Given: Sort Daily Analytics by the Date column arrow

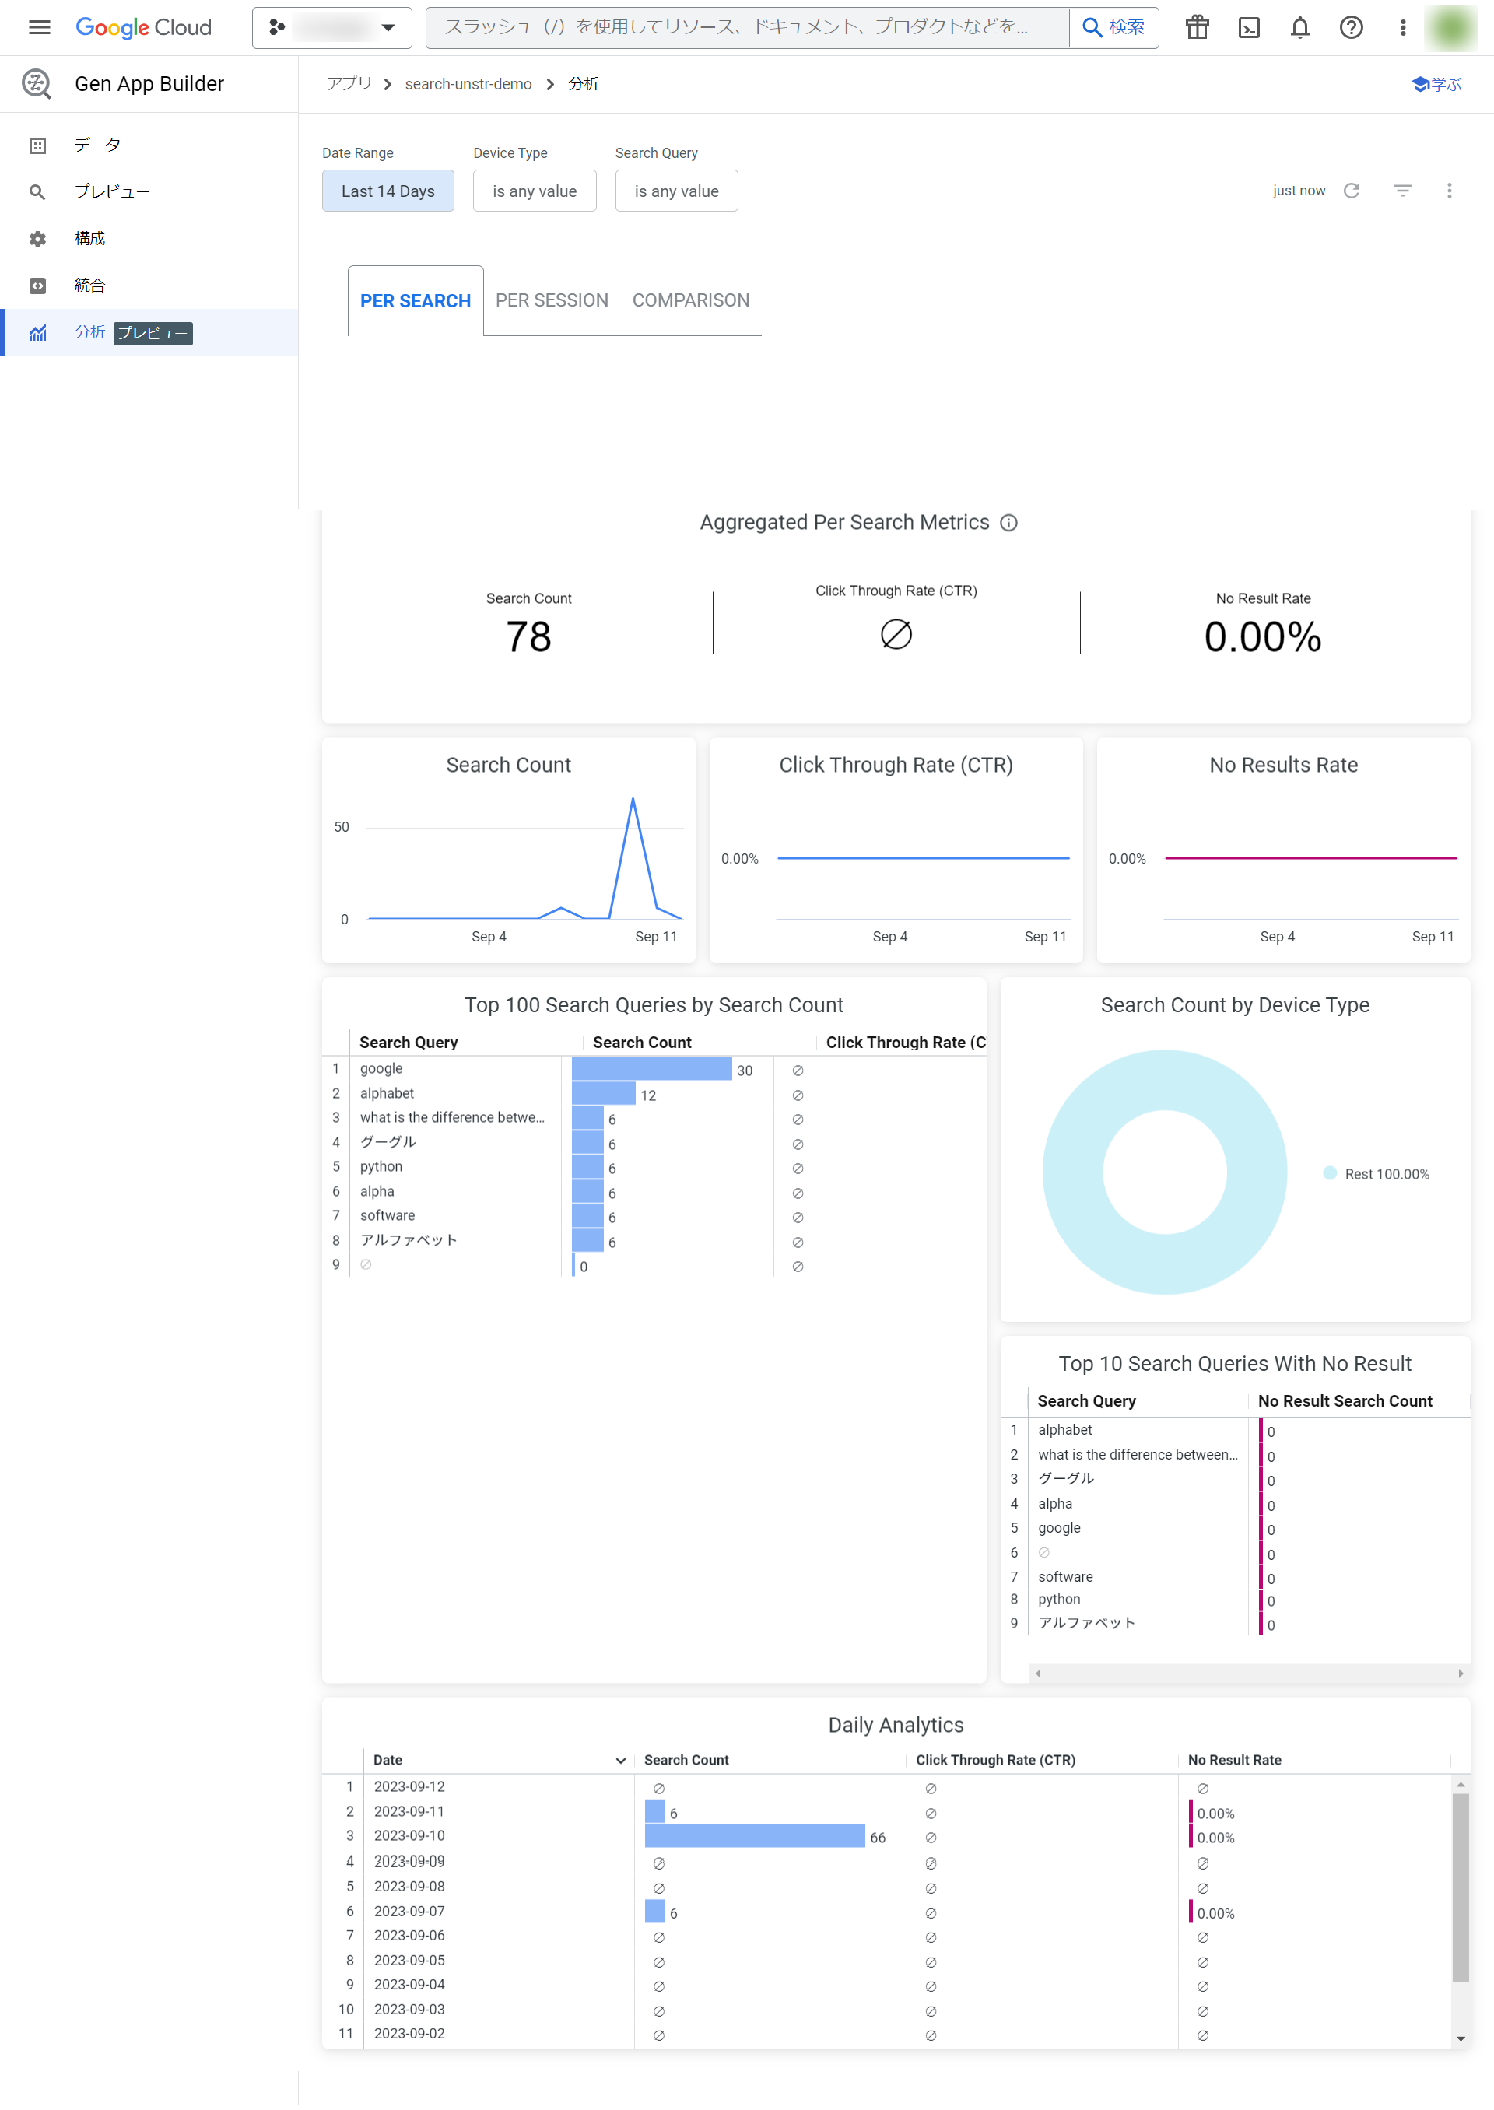Looking at the screenshot, I should coord(620,1760).
